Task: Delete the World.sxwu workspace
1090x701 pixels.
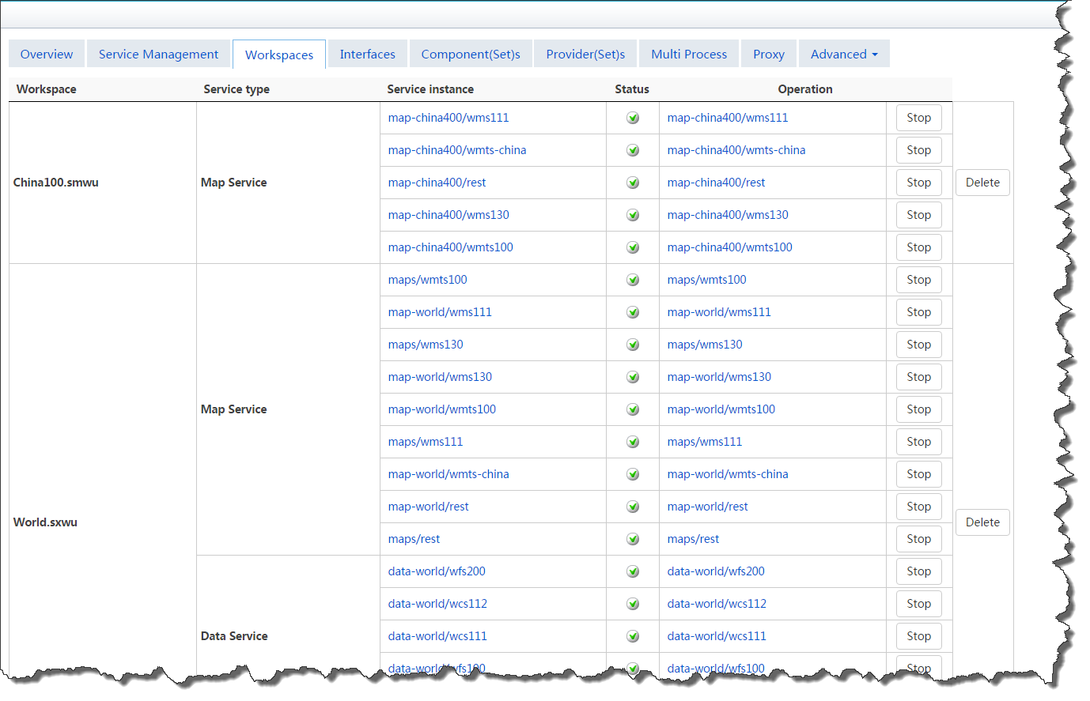Action: (x=982, y=522)
